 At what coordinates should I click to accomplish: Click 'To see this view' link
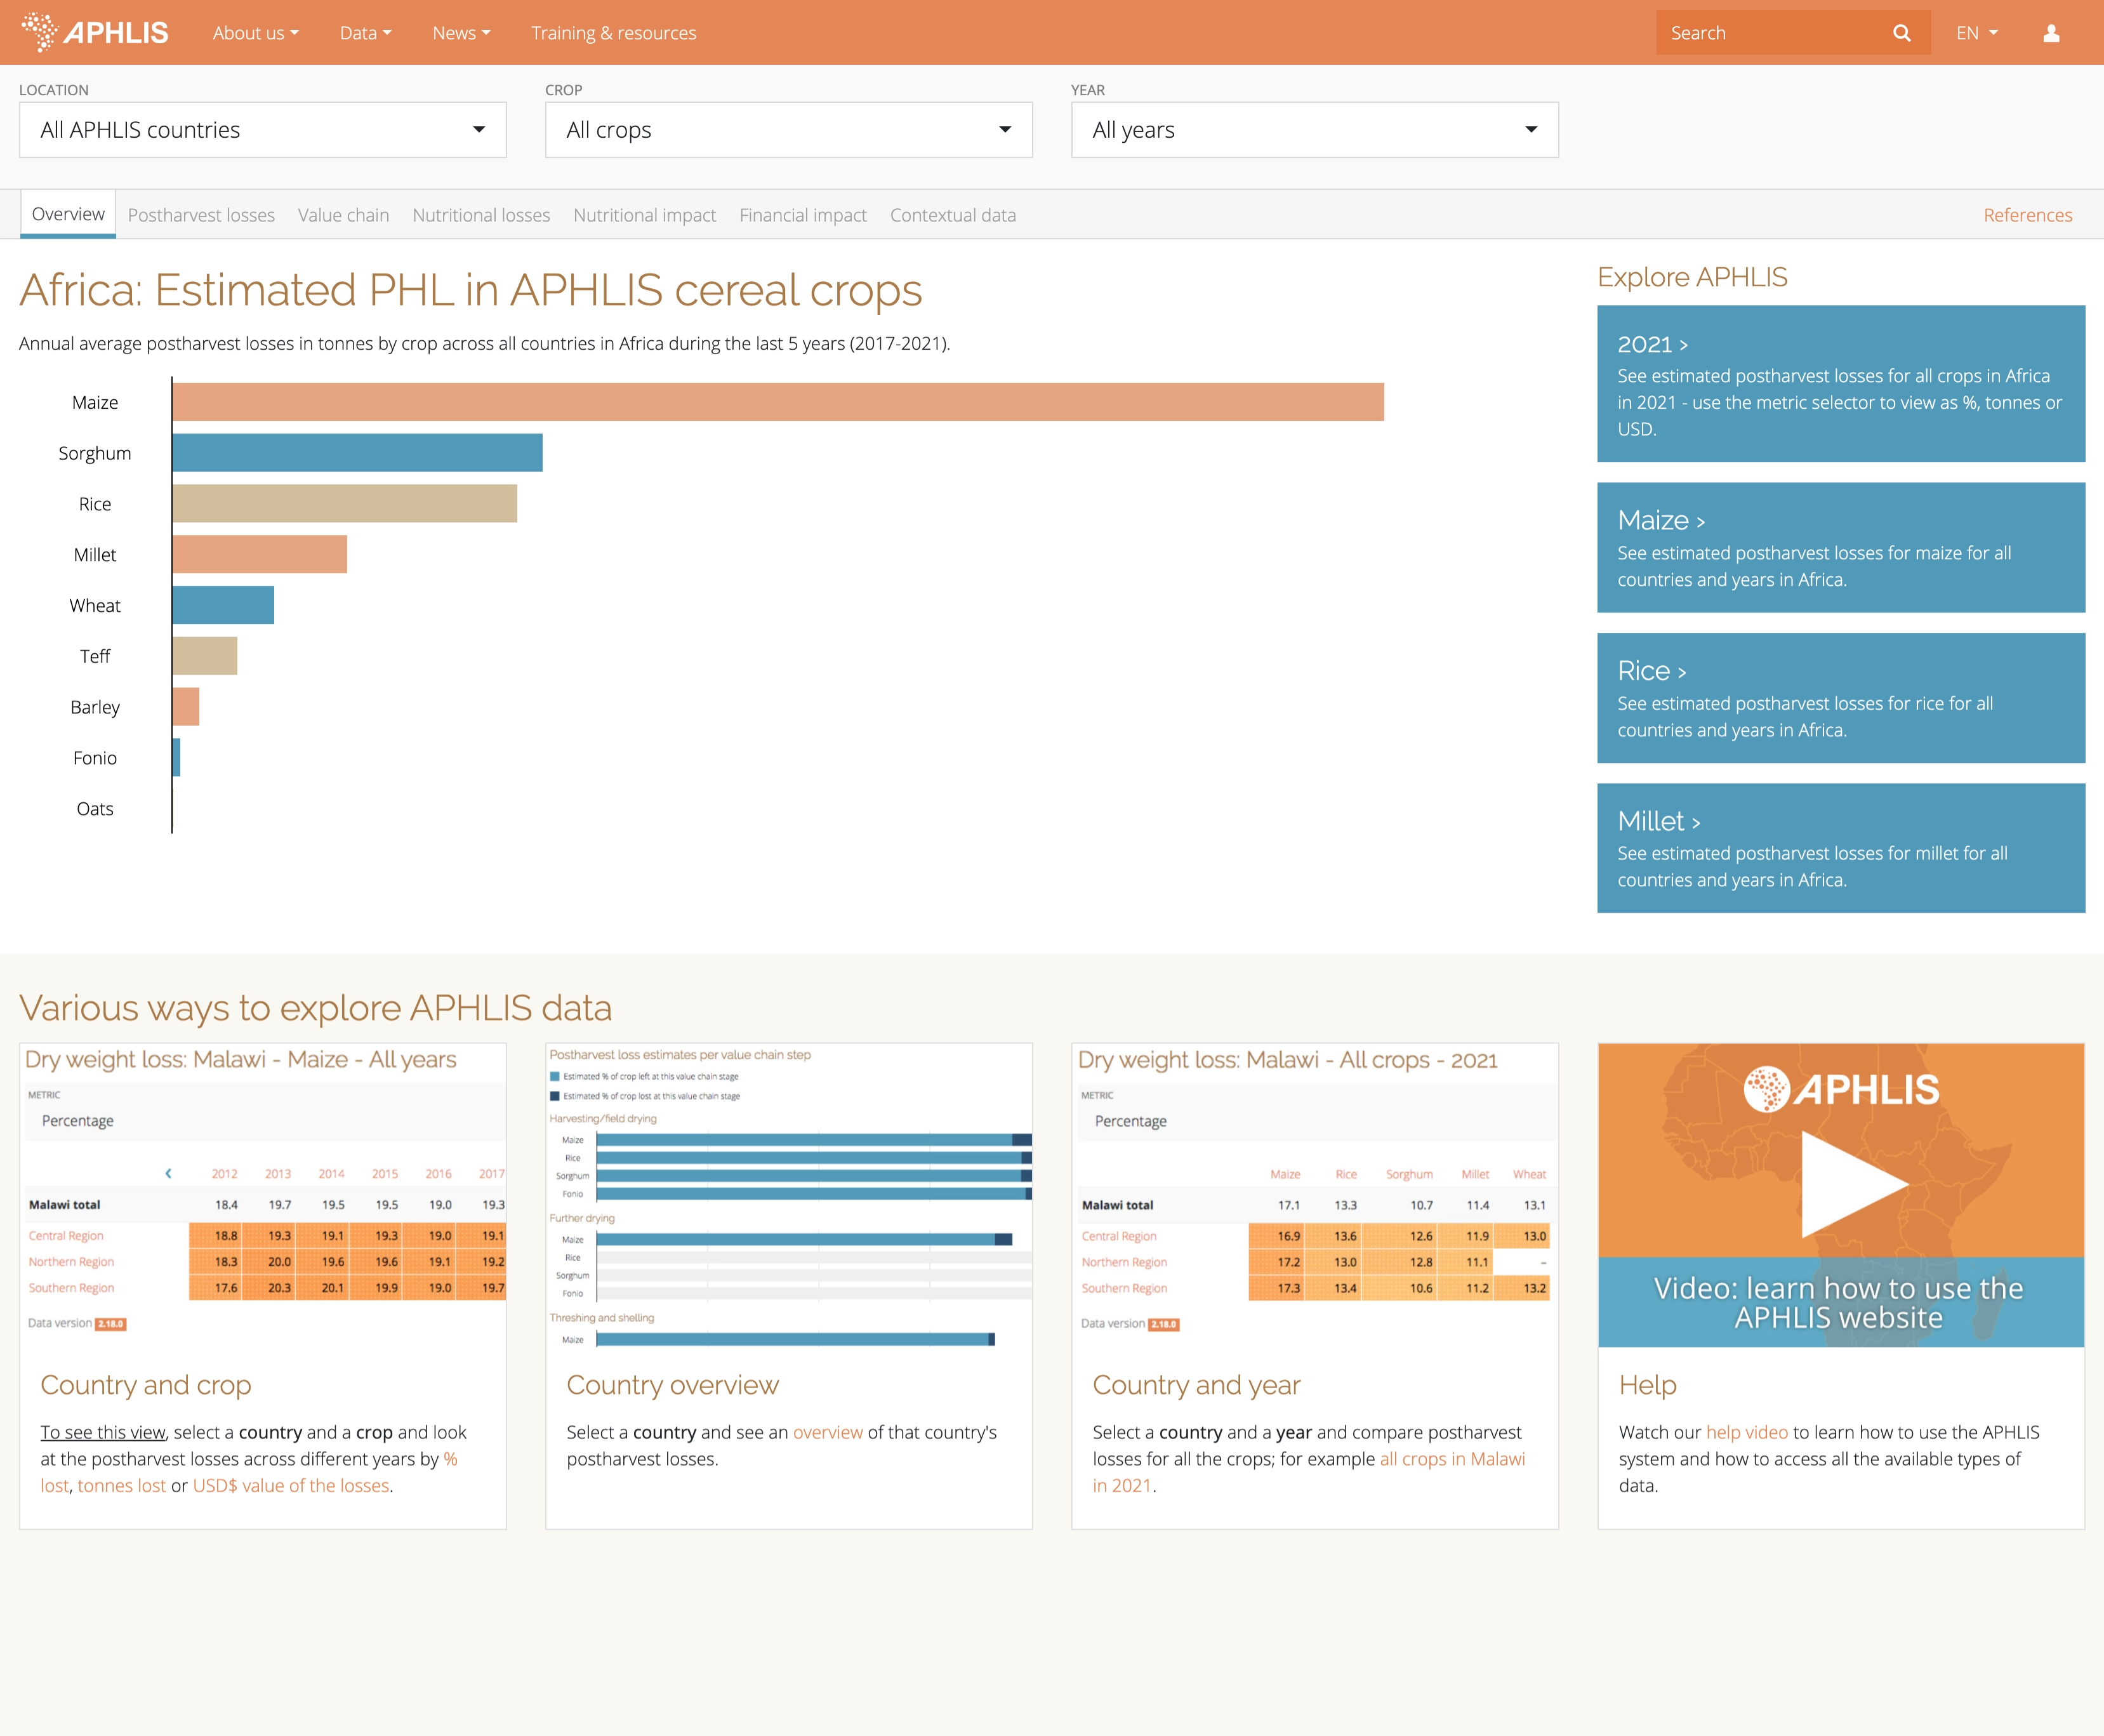[103, 1432]
